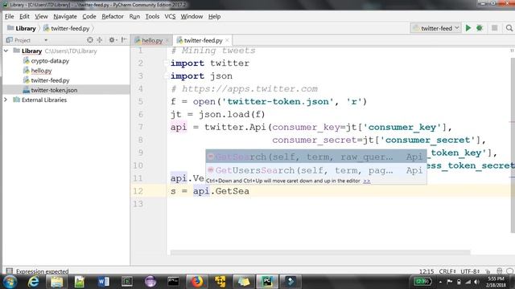
Task: Show hidden tray icons arrow
Action: pos(440,282)
